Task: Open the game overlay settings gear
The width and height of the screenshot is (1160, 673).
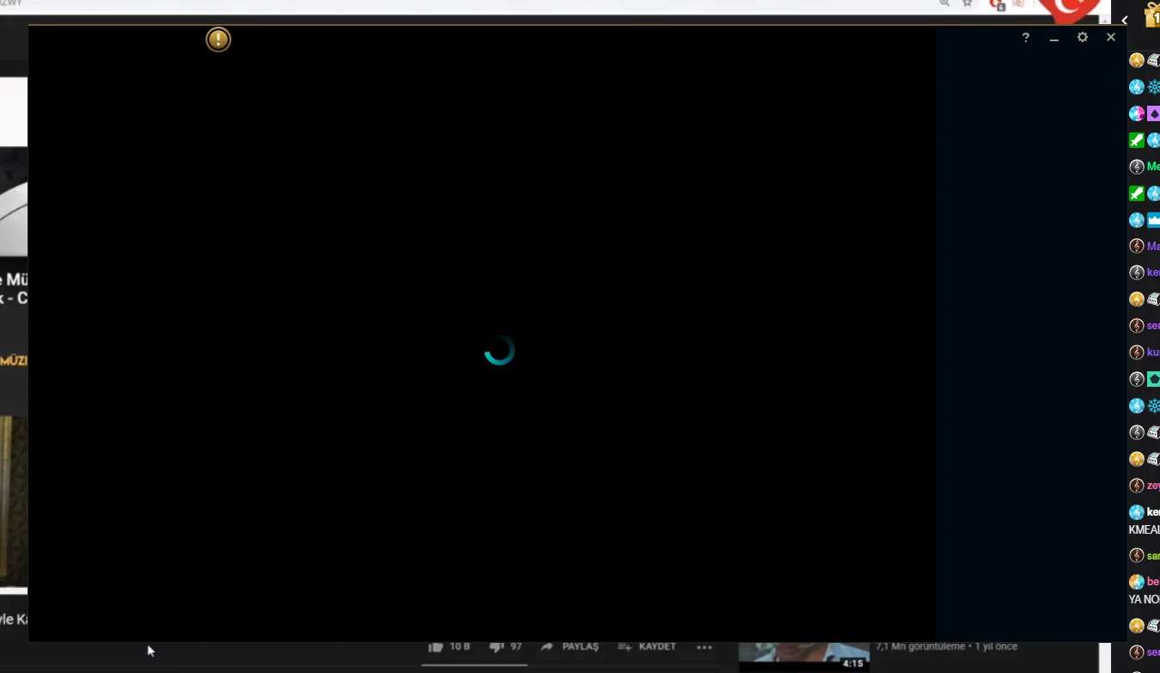Action: tap(1082, 37)
